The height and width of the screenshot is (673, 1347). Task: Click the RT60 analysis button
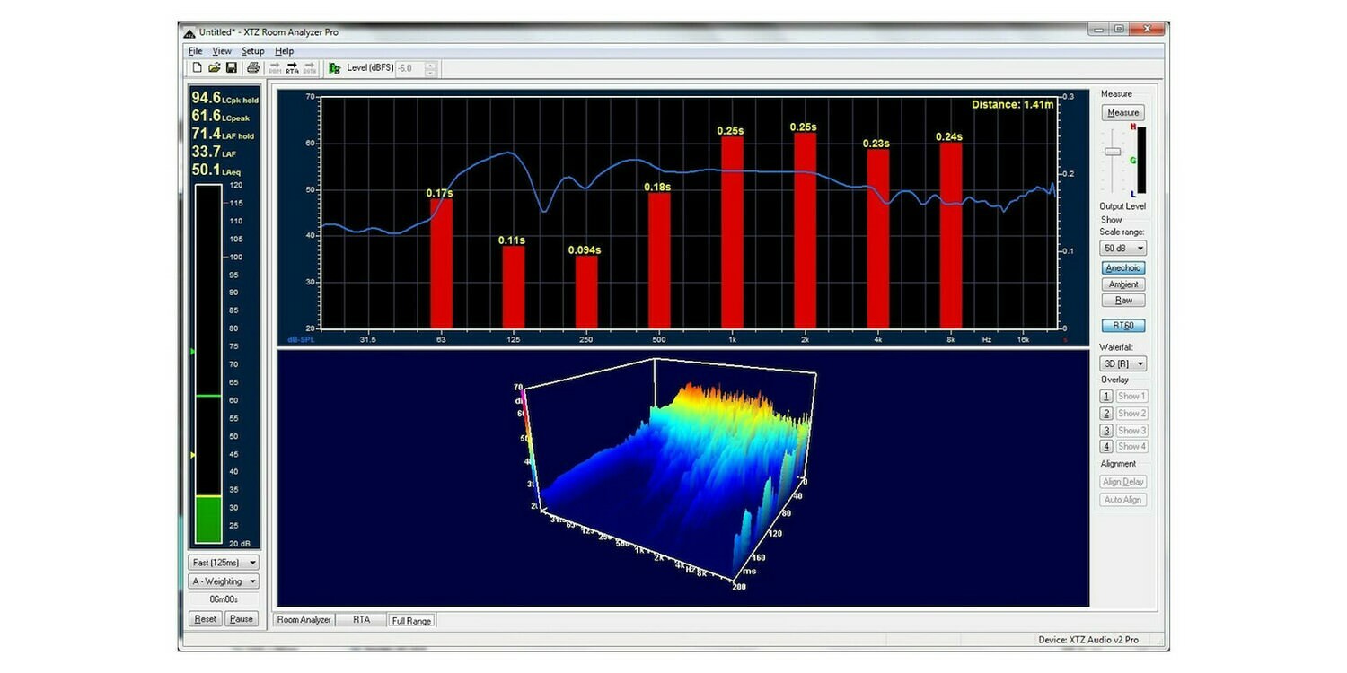tap(1122, 325)
